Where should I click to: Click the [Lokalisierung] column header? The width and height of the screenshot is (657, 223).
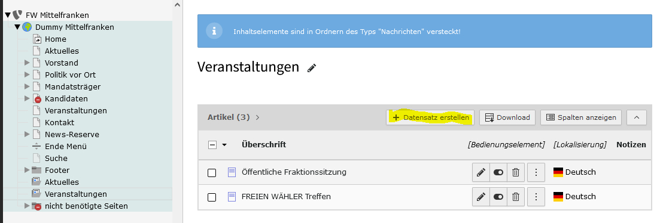pyautogui.click(x=580, y=145)
